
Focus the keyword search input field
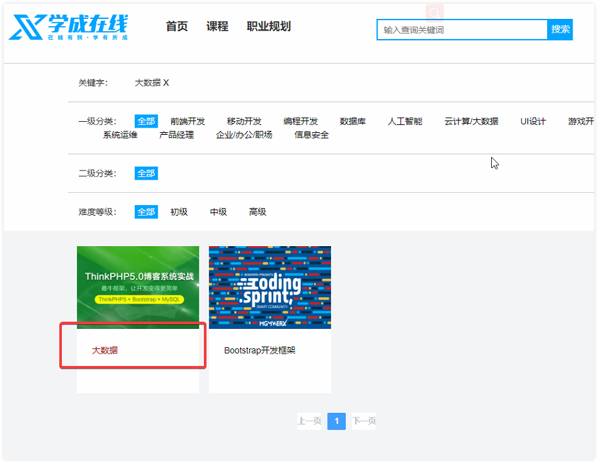coord(462,30)
